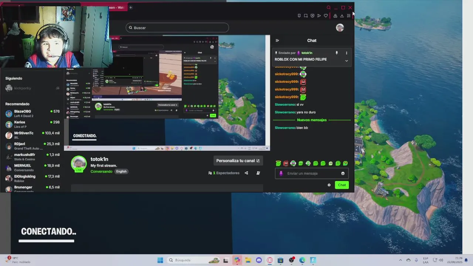473x266 pixels.
Task: Open markushdlfr Slots & Casino channel
Action: pyautogui.click(x=33, y=157)
